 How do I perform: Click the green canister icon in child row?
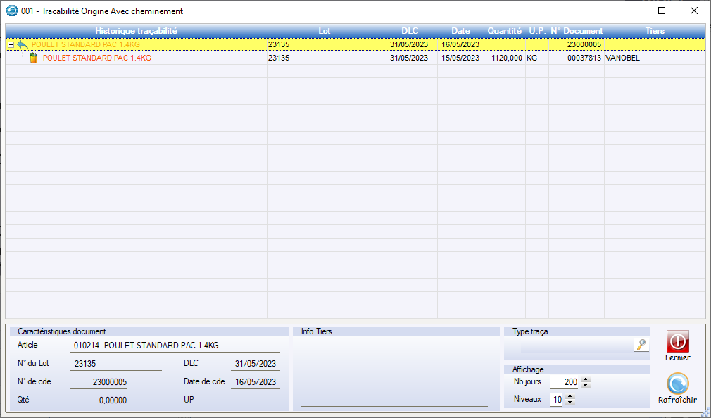[x=33, y=58]
